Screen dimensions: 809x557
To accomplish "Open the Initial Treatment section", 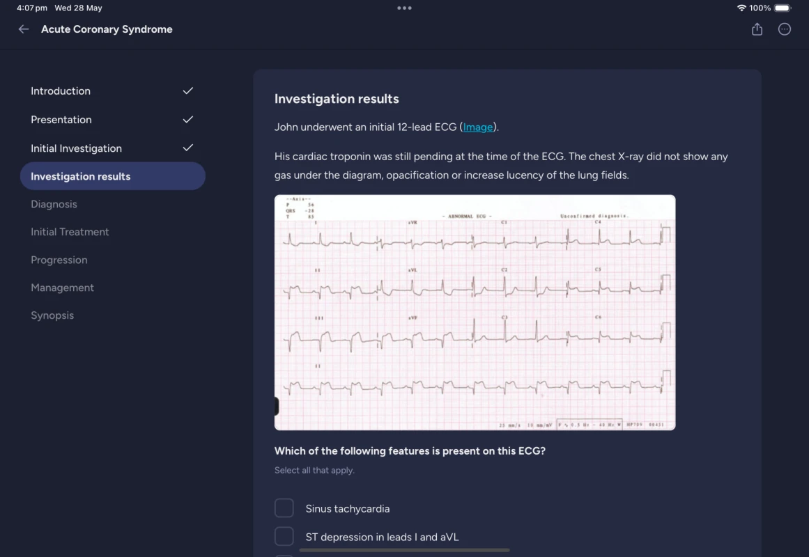I will coord(70,232).
